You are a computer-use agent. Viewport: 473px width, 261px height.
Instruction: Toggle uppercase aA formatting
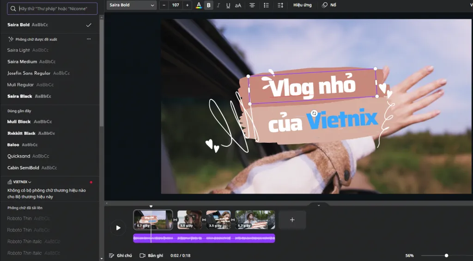pyautogui.click(x=238, y=5)
